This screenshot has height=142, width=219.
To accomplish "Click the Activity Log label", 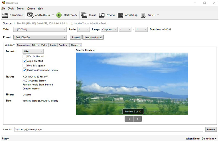I will [131, 15].
